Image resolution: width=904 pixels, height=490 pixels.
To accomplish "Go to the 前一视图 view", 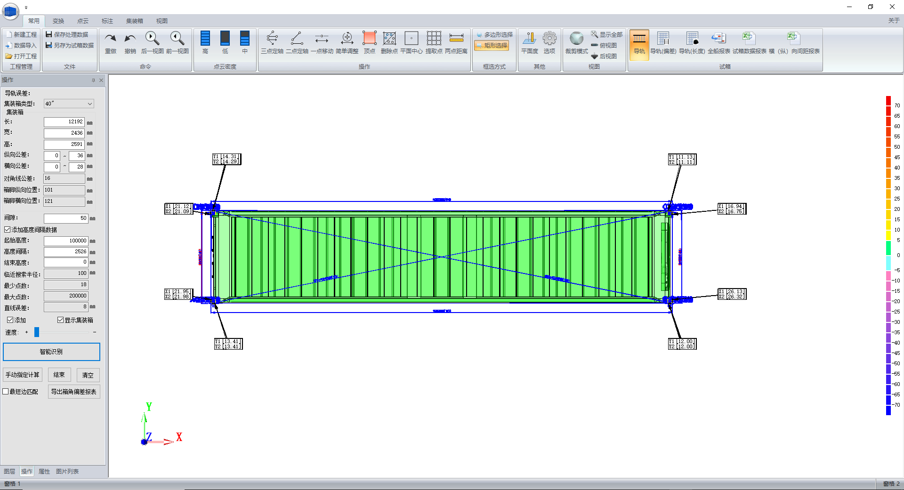I will pos(177,43).
